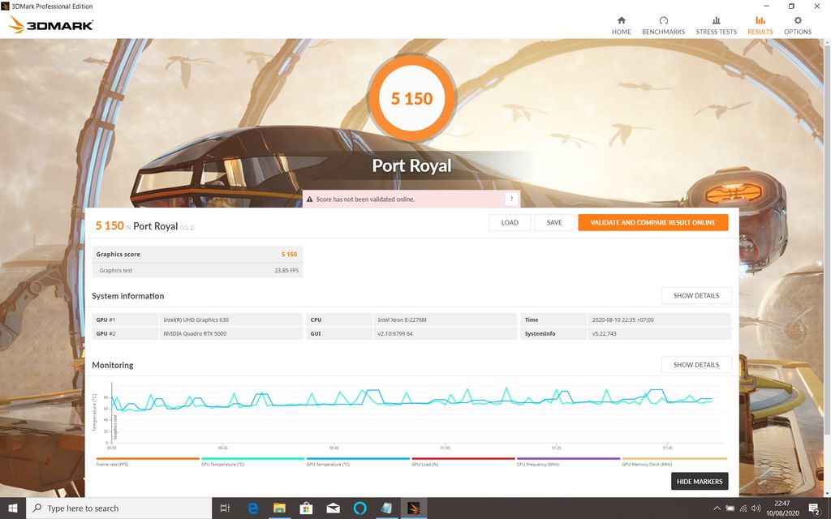This screenshot has width=831, height=519.
Task: Open the 3DMark taskbar icon
Action: click(x=414, y=508)
